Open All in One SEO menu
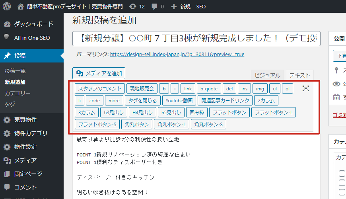Screen dimensions: 346x199 point(32,38)
